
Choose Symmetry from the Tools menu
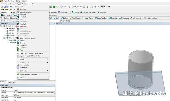tap(23, 26)
